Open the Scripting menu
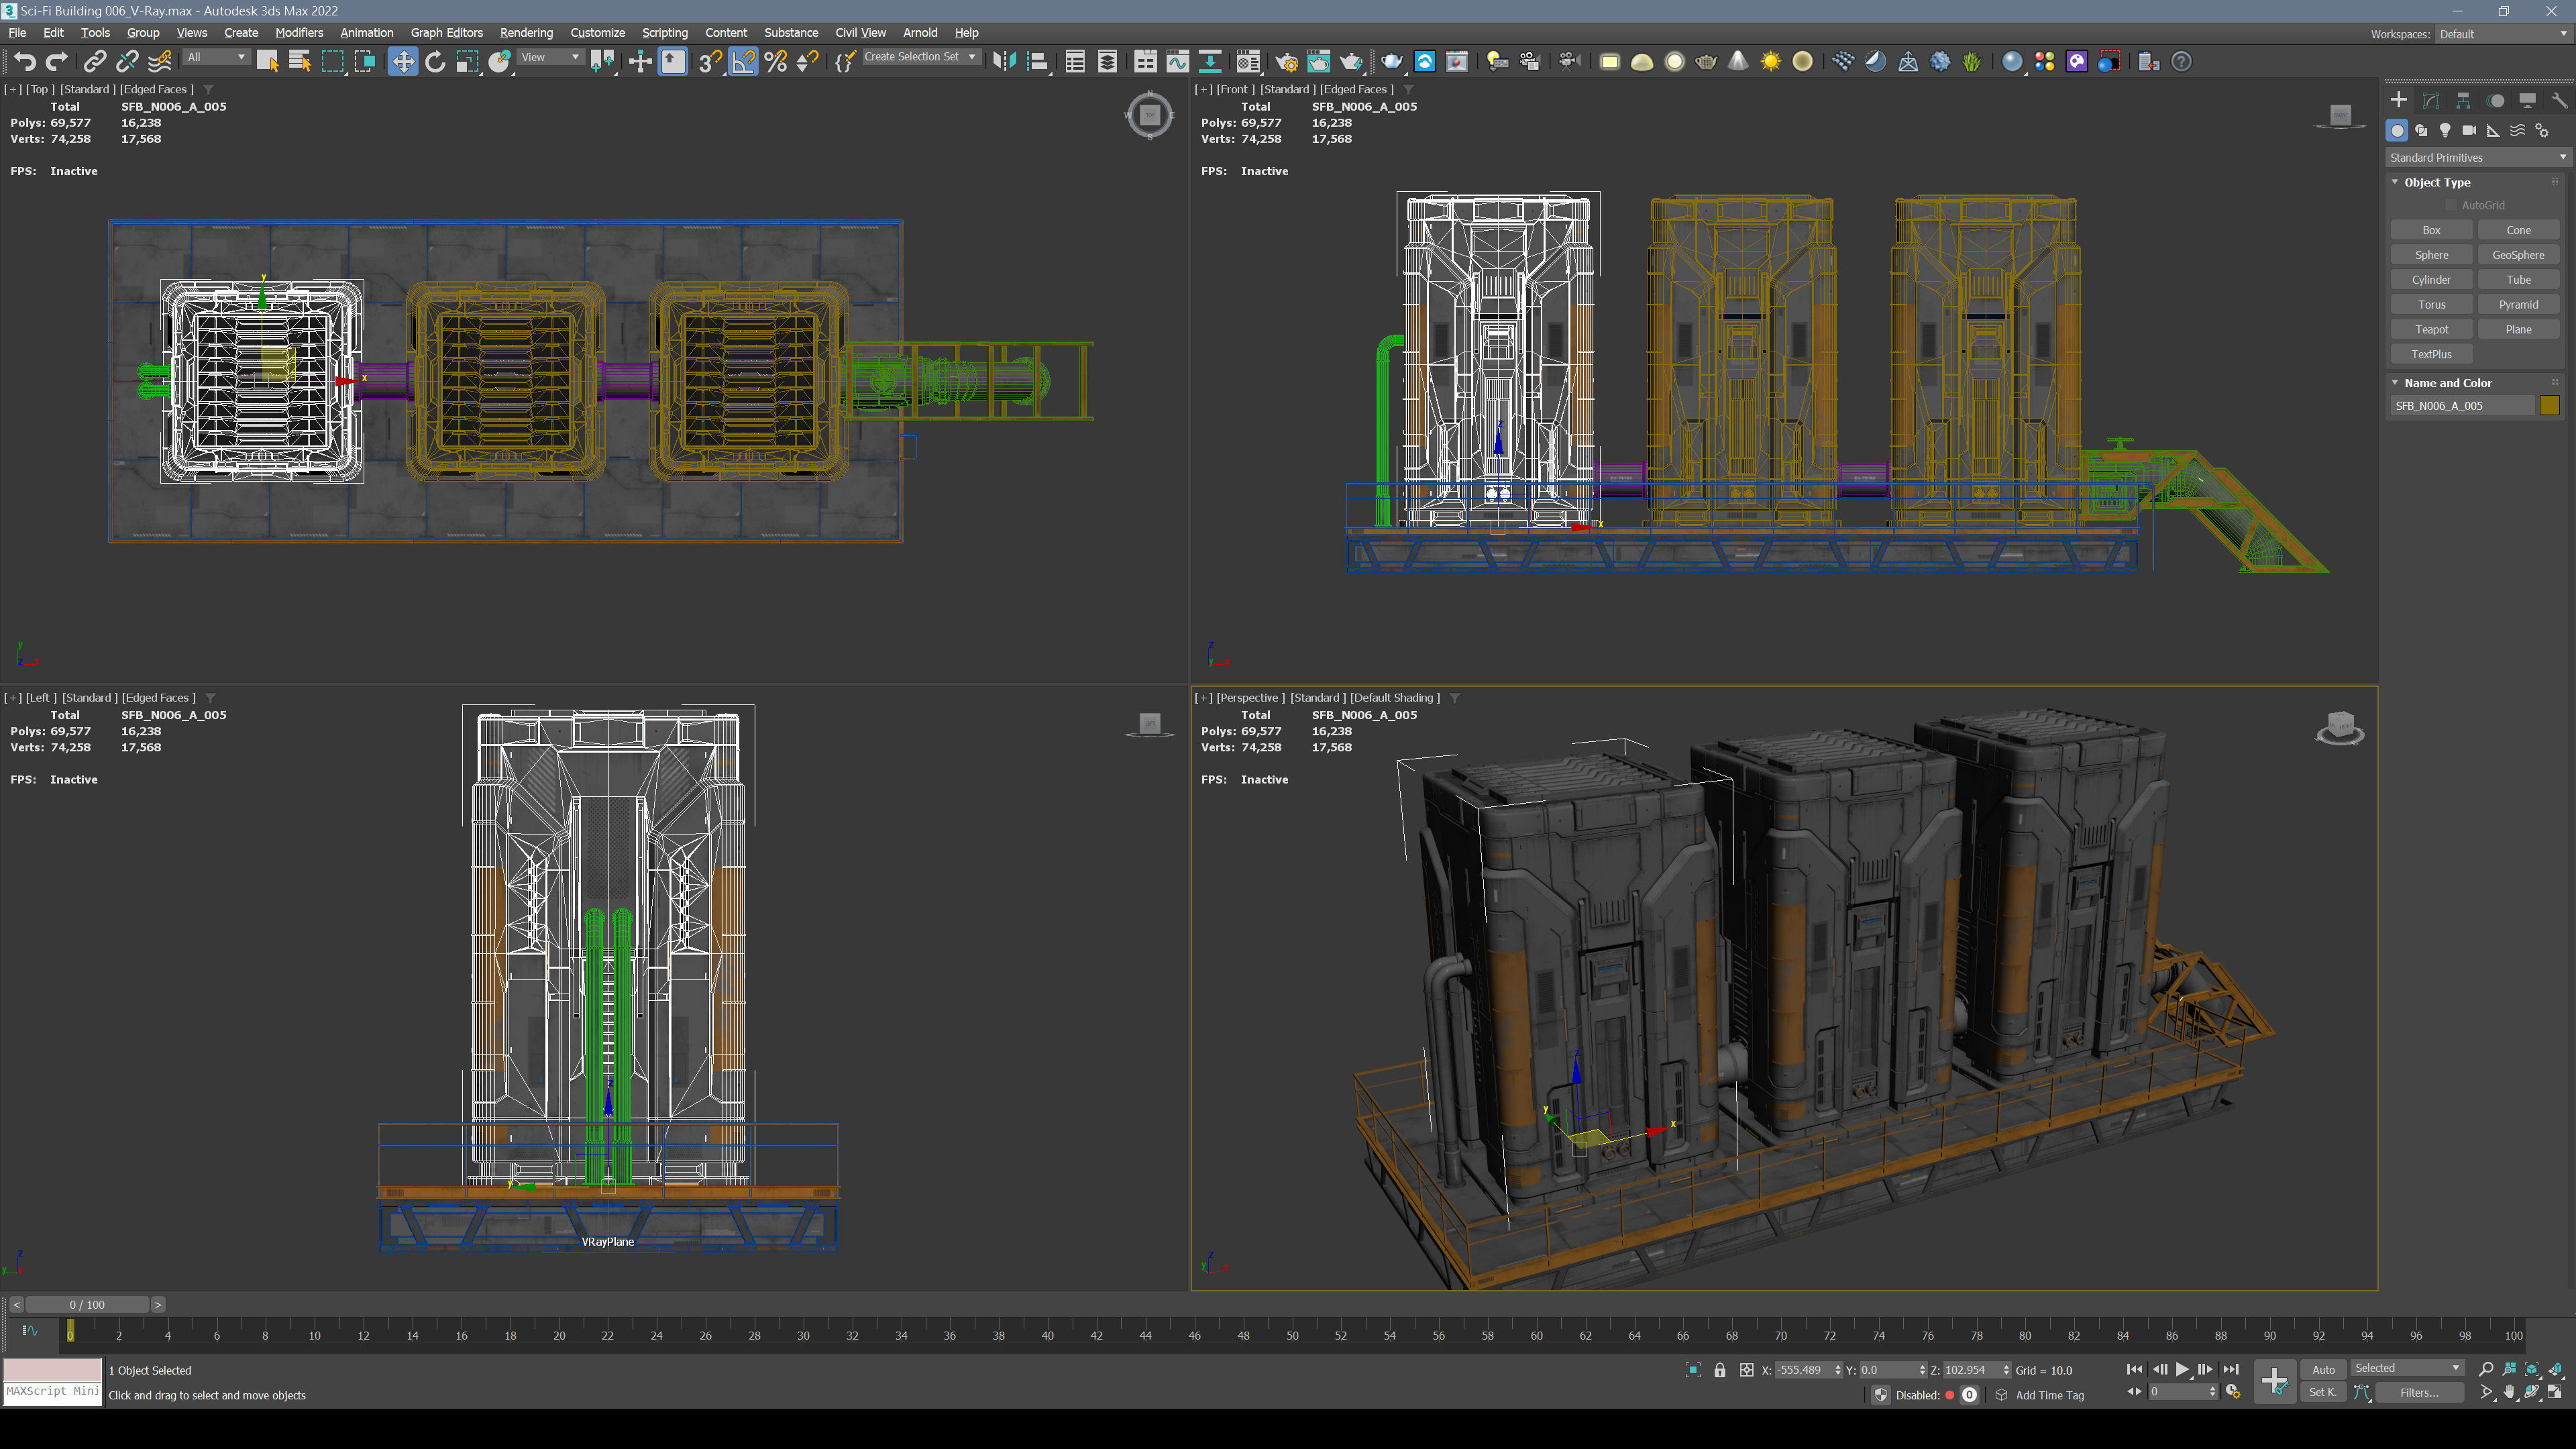Screen dimensions: 2576x1449 coord(664,33)
